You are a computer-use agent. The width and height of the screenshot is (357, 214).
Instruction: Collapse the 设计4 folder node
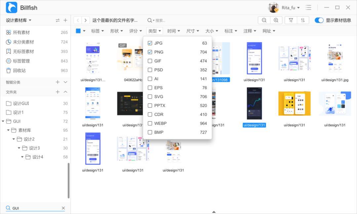click(22, 157)
